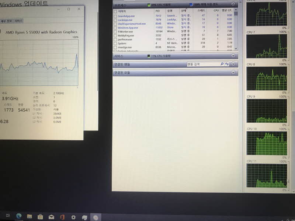Launch Microsoft Edge from the taskbar
Viewport: 295px width, 221px height.
[19, 216]
